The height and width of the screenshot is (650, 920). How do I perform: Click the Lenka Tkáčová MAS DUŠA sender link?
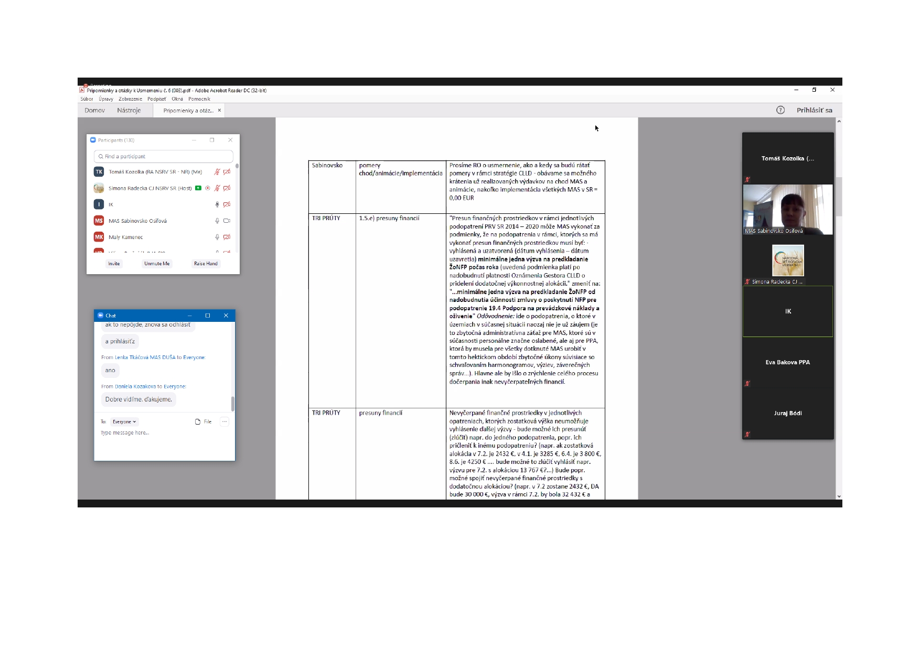145,357
